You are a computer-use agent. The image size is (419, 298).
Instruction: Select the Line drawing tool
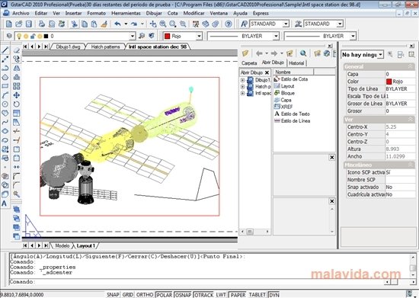pos(5,50)
